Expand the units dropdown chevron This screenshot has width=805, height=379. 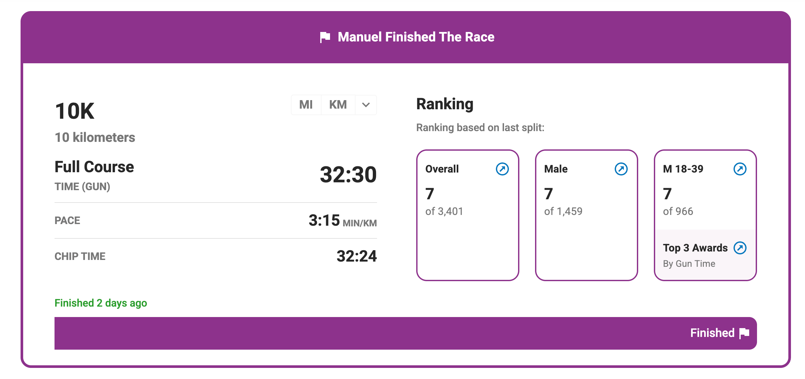[366, 105]
